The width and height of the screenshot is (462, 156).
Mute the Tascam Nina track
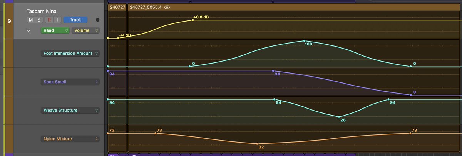click(31, 20)
